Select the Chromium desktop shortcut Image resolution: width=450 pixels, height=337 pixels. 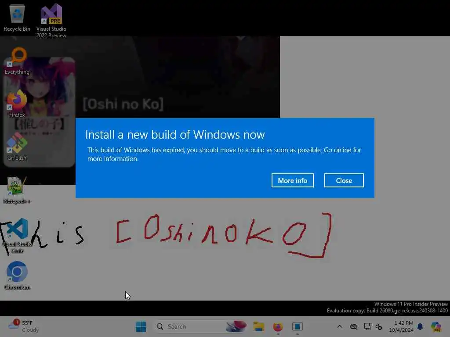point(17,276)
